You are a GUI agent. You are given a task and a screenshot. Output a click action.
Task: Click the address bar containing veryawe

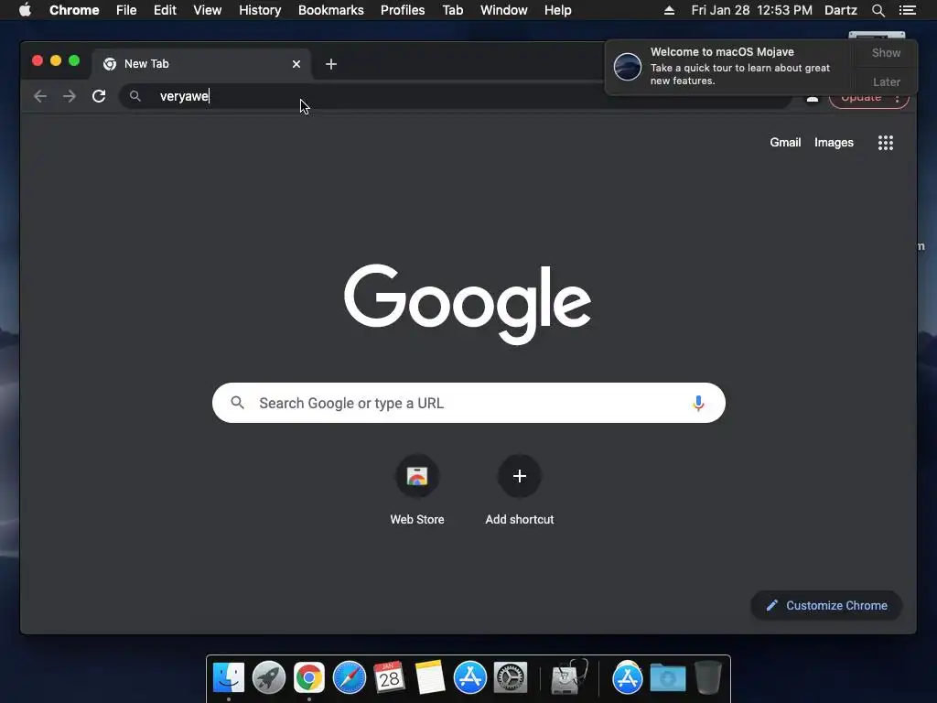[x=456, y=96]
